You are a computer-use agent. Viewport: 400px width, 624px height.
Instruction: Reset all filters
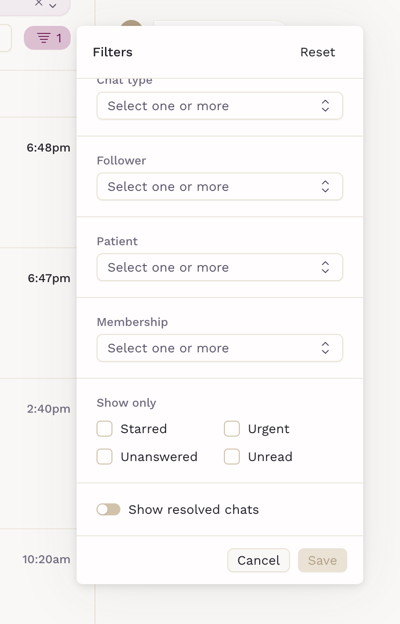(x=317, y=52)
